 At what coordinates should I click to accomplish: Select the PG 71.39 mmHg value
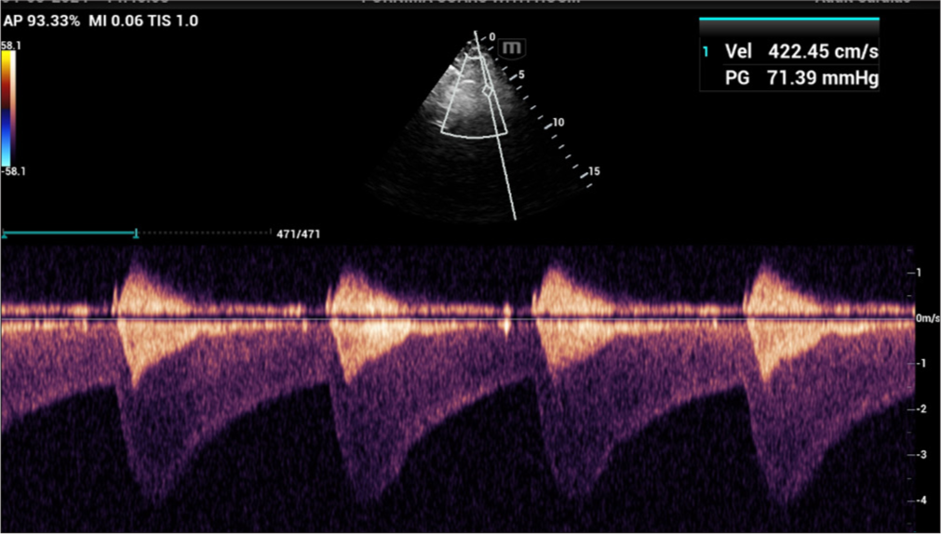point(801,77)
